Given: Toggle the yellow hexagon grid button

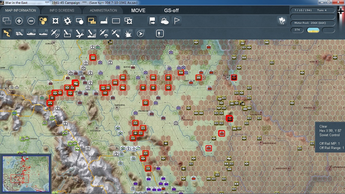Looking at the screenshot, I should point(43,21).
